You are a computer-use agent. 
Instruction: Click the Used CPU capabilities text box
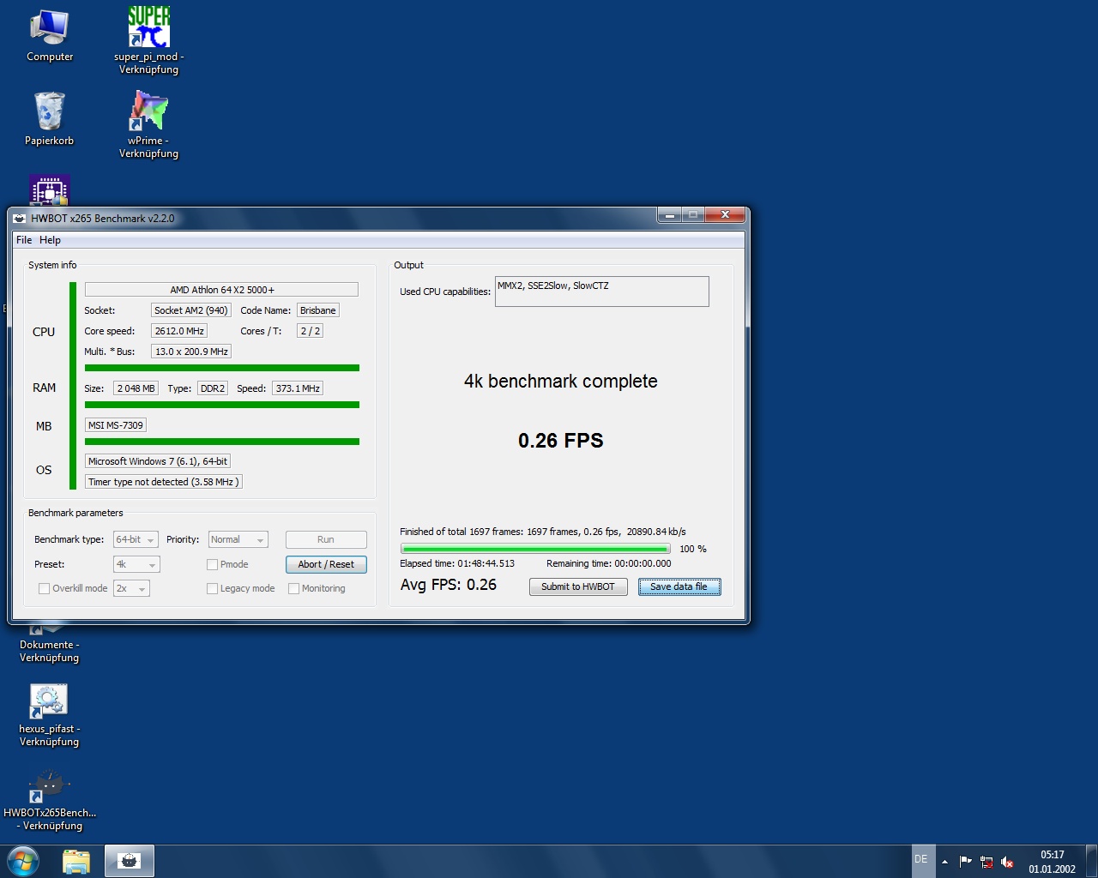pyautogui.click(x=602, y=292)
